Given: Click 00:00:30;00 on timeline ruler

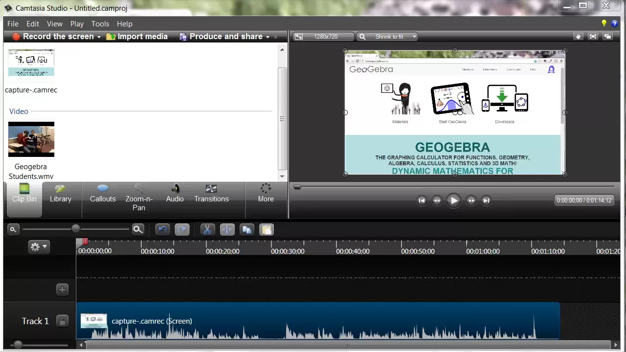Looking at the screenshot, I should 288,251.
